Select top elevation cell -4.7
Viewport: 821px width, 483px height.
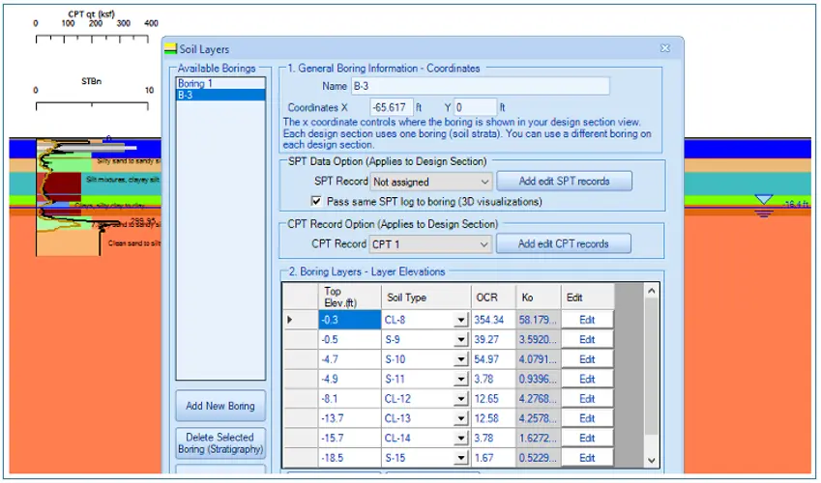coord(349,359)
